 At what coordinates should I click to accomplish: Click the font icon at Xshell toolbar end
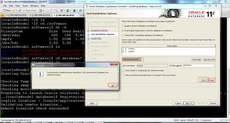(80, 10)
